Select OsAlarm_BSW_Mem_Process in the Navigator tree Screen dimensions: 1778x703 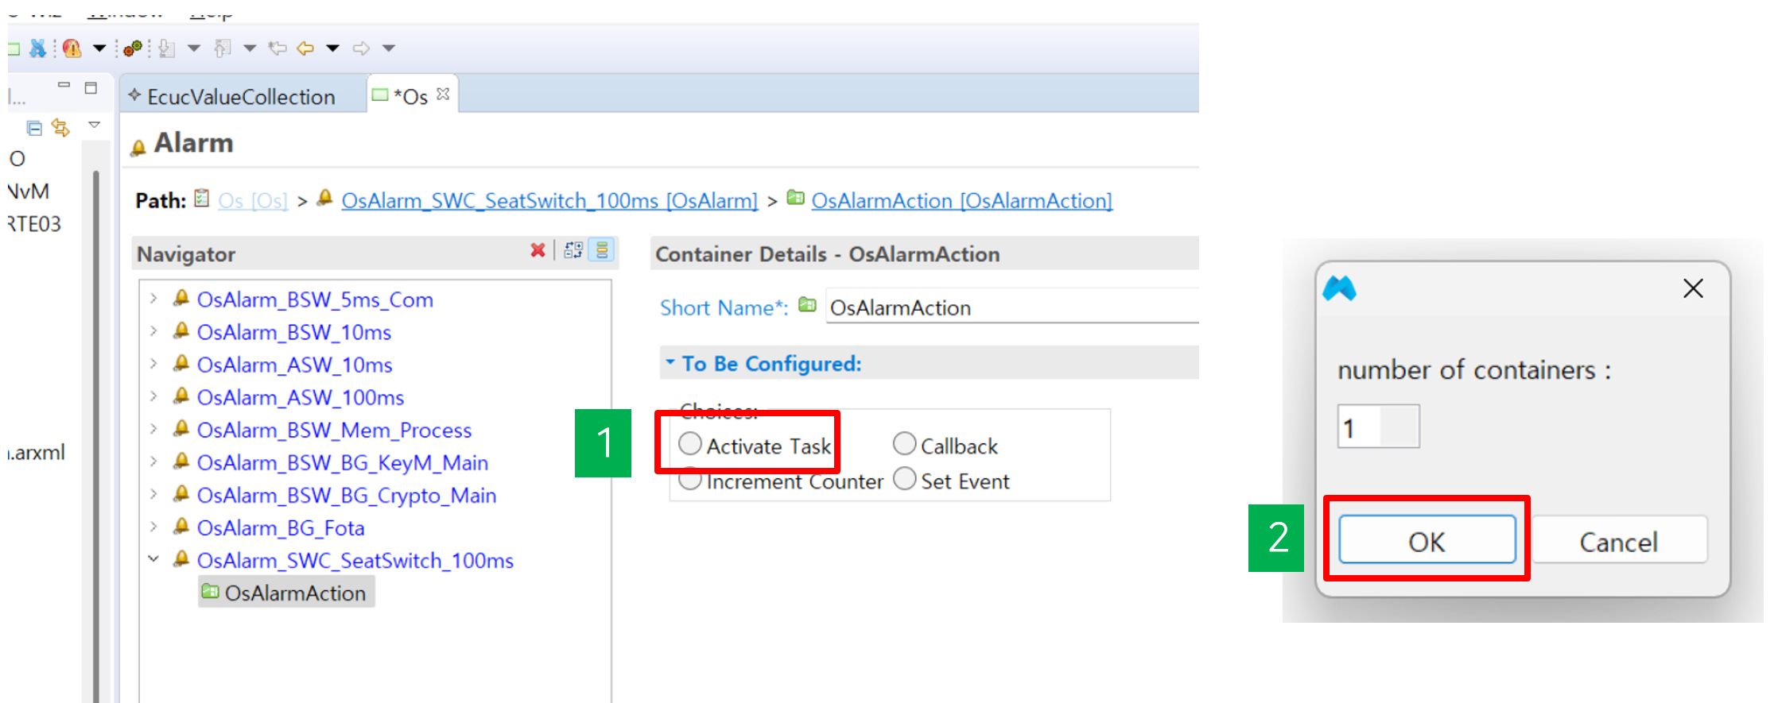[x=334, y=430]
